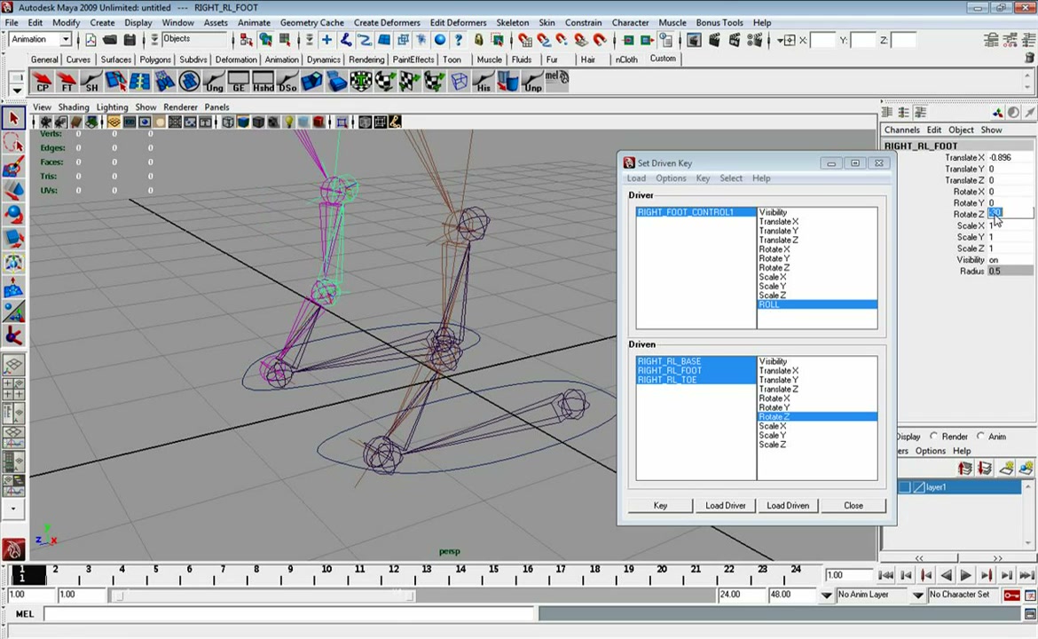Go to start of playback range
This screenshot has width=1038, height=639.
tap(885, 575)
